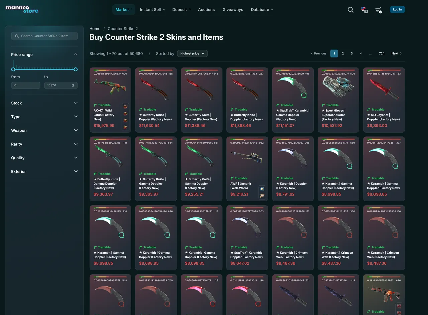
Task: Jump to page 3 of results
Action: 352,53
